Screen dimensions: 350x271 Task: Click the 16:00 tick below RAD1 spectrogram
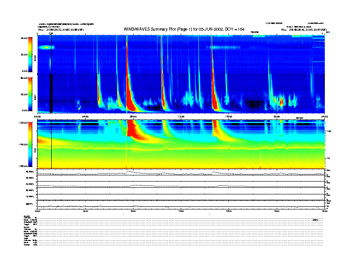pyautogui.click(x=229, y=116)
